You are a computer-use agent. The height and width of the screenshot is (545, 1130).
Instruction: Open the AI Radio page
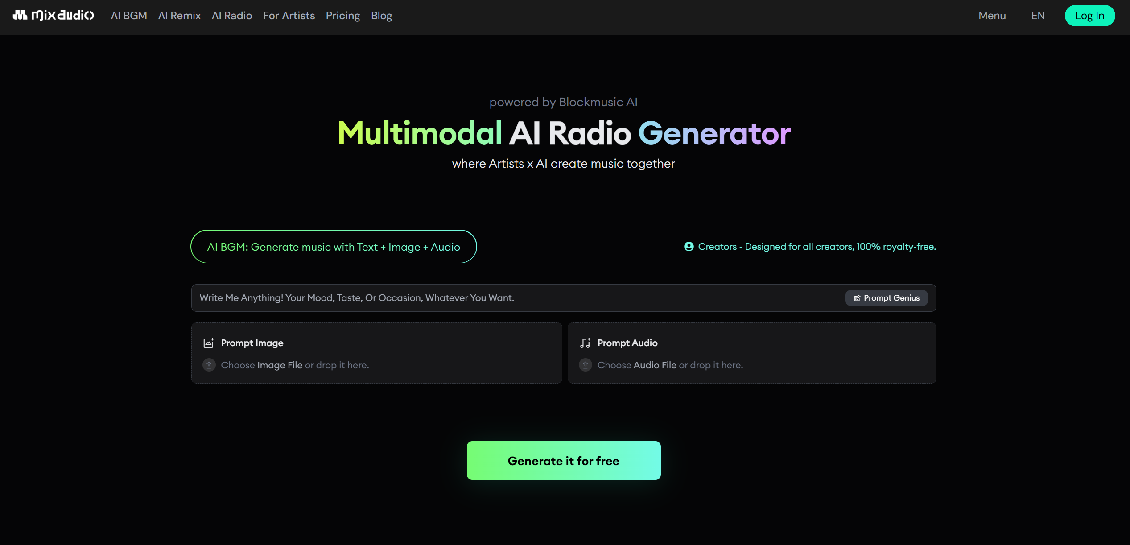[x=231, y=16]
